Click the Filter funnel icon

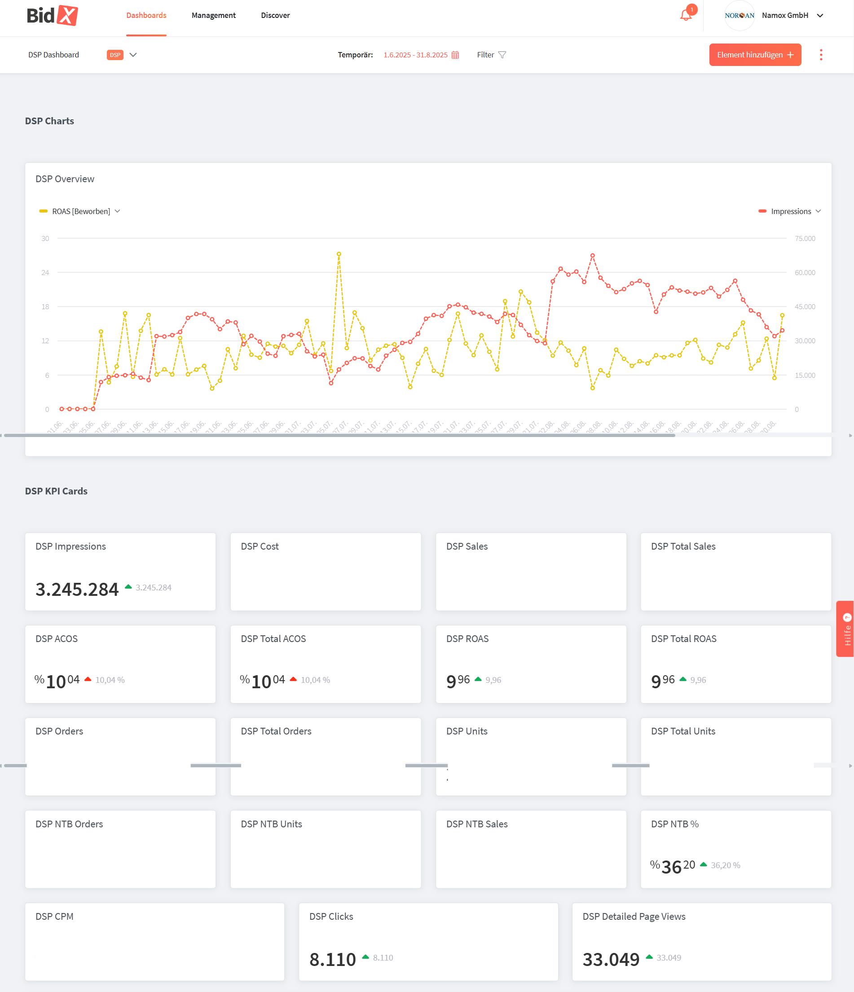pyautogui.click(x=502, y=55)
